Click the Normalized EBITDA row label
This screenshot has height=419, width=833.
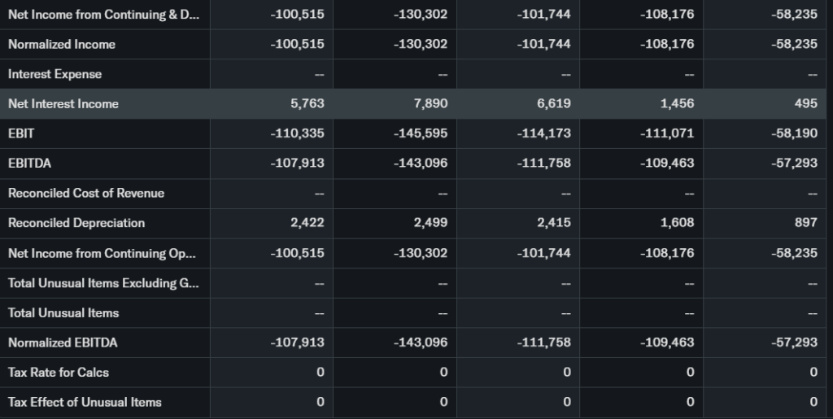click(63, 343)
